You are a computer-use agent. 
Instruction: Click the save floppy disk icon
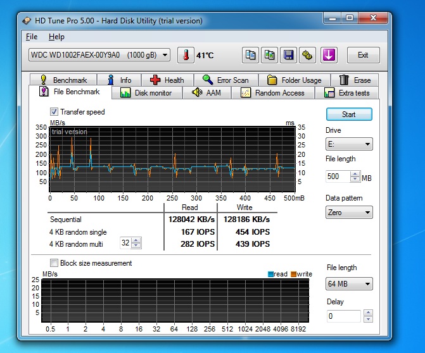tap(288, 55)
